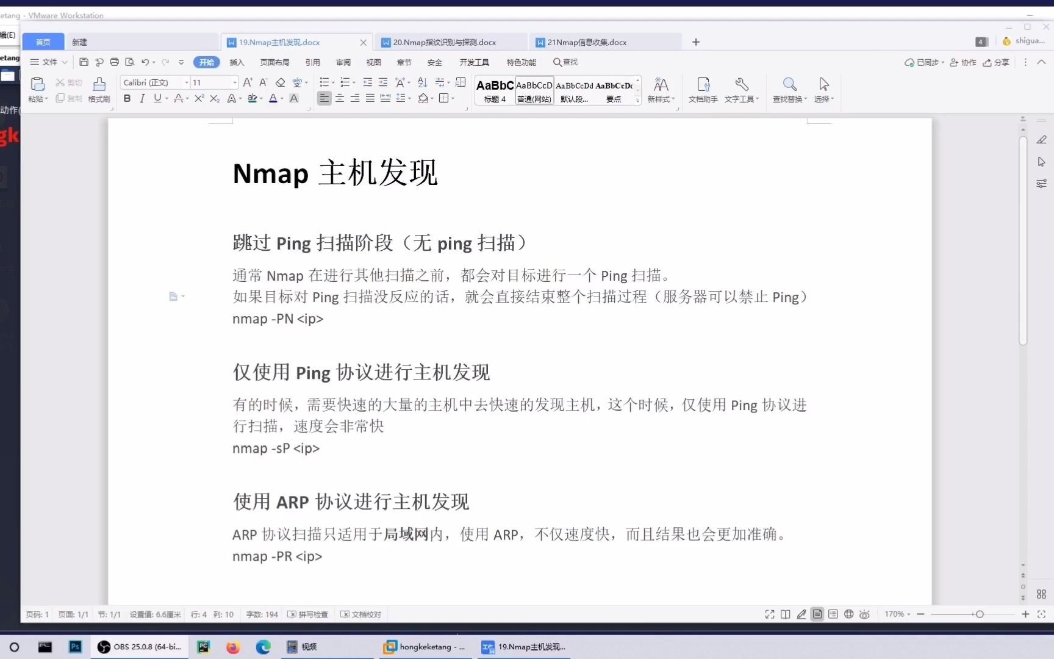
Task: Toggle italic formatting
Action: (x=142, y=98)
